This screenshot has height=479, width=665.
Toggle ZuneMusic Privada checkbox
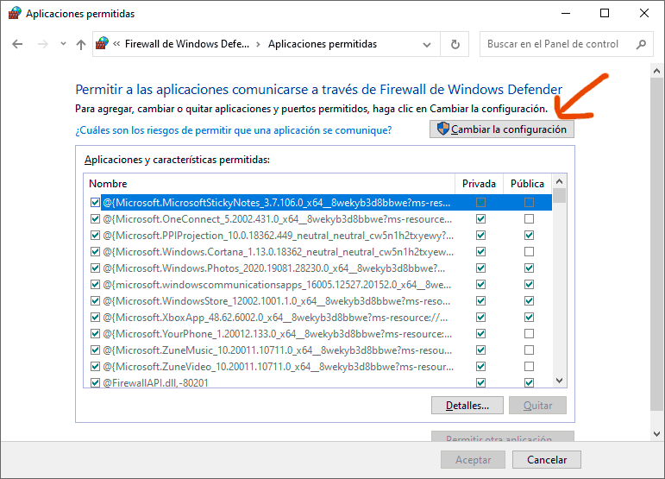point(480,350)
